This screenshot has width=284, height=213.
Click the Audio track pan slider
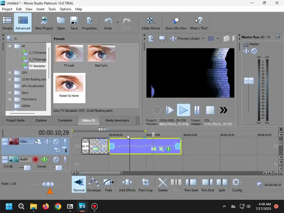tap(59, 168)
